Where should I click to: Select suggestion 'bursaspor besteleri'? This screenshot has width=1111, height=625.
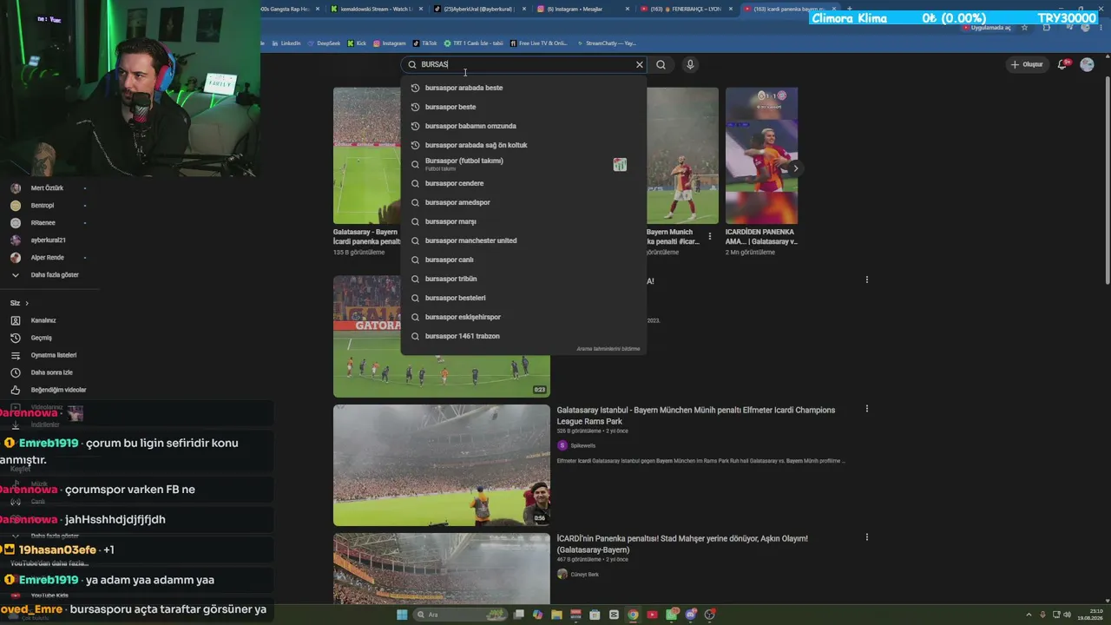pyautogui.click(x=523, y=298)
